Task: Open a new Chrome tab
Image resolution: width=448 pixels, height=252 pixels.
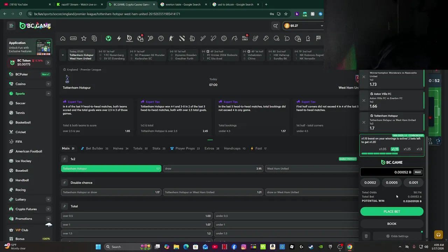Action: pos(266,5)
